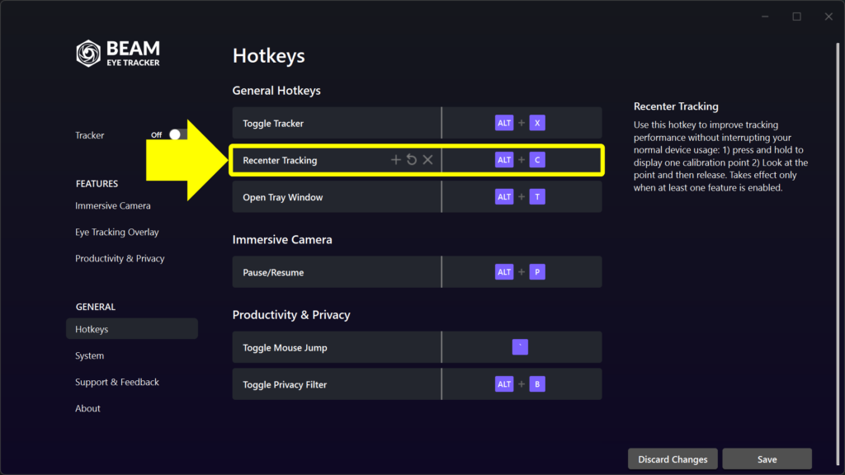Click the backtick key badge for Mouse Jump
The image size is (845, 475).
520,347
